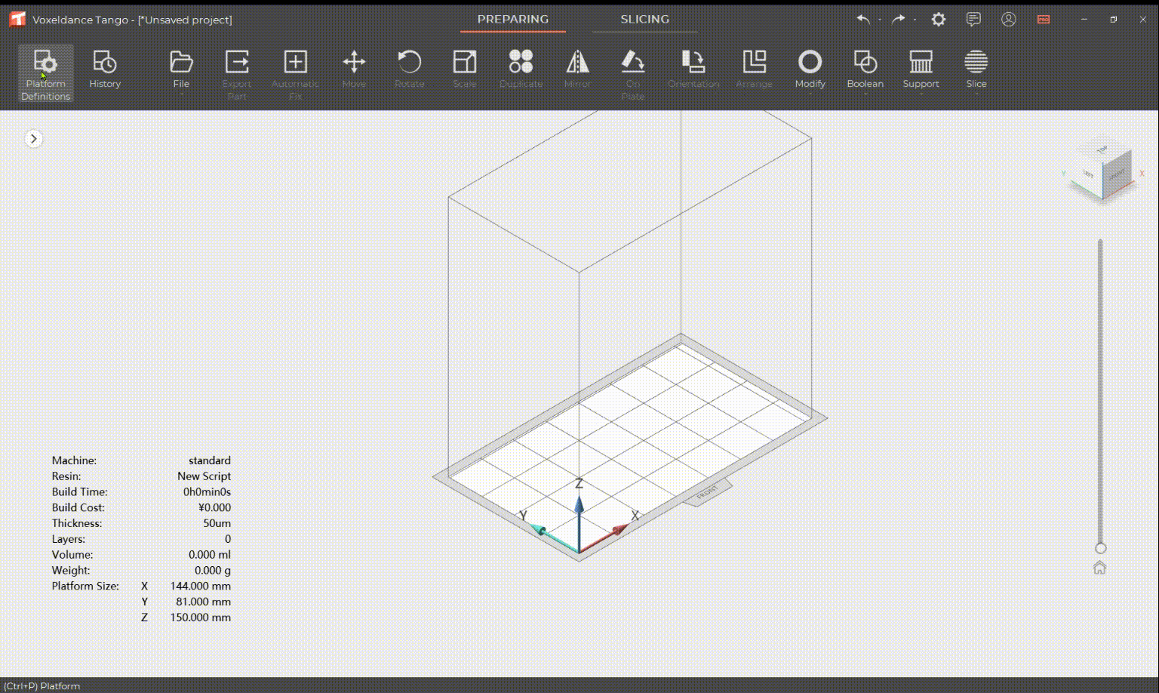Expand the collapsed left side panel
The image size is (1159, 693).
[x=33, y=139]
